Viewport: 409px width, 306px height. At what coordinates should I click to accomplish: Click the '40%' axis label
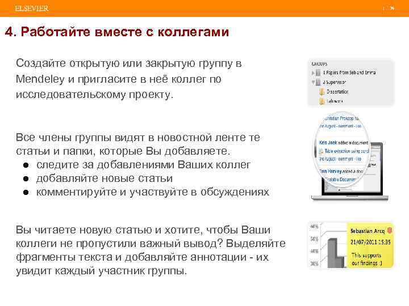tap(314, 251)
